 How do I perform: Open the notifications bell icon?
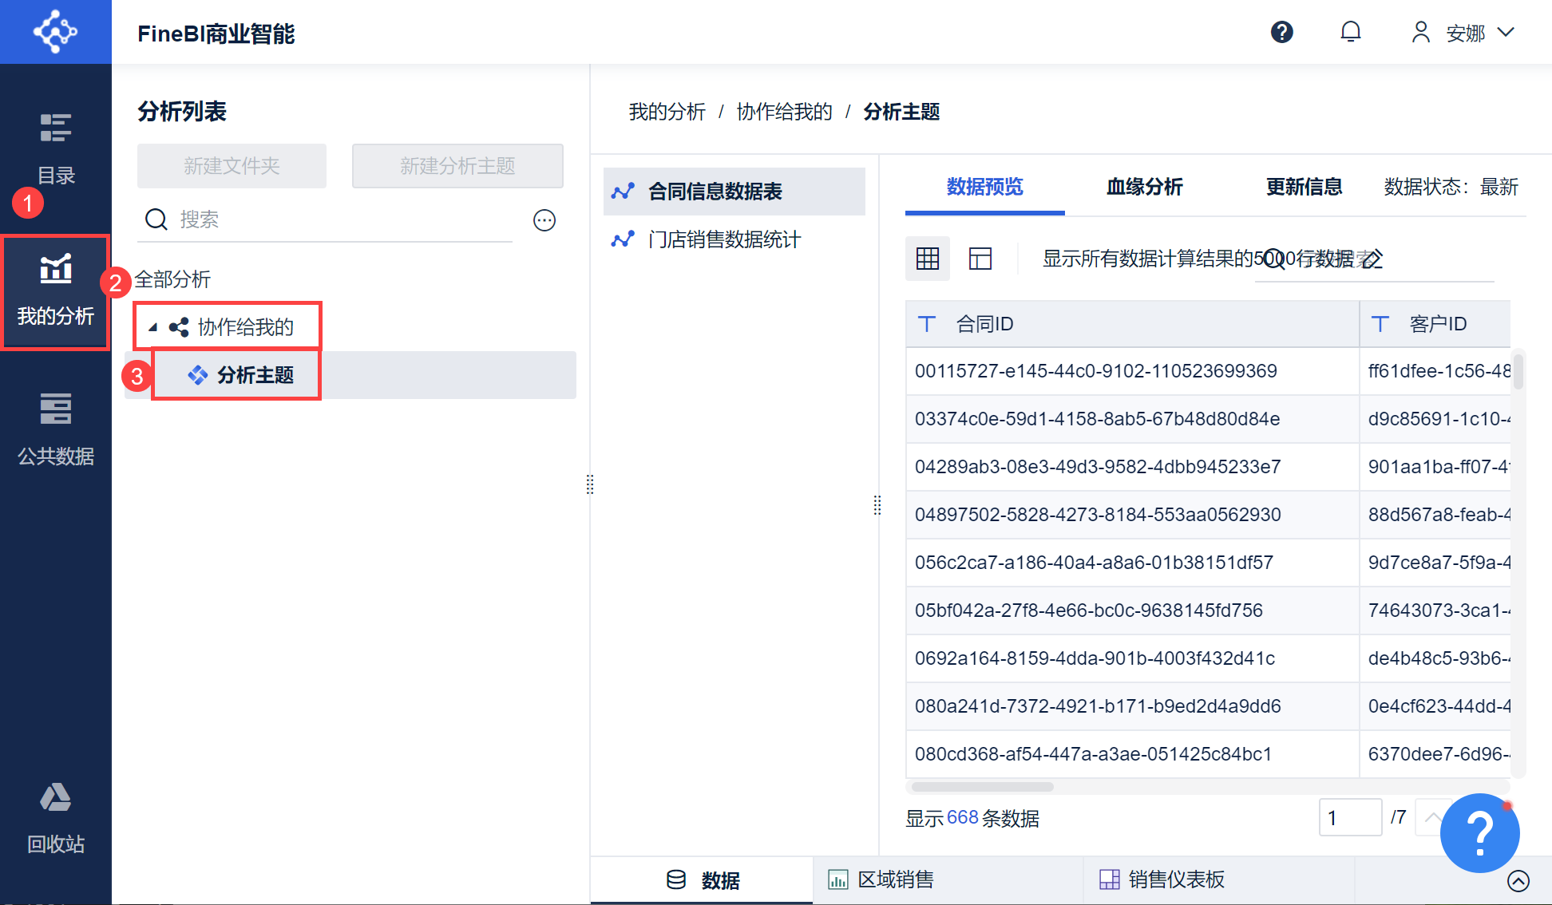tap(1350, 32)
